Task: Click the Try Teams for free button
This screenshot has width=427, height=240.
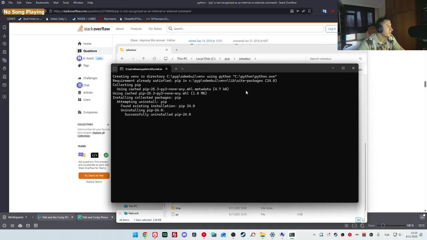Action: click(x=94, y=176)
